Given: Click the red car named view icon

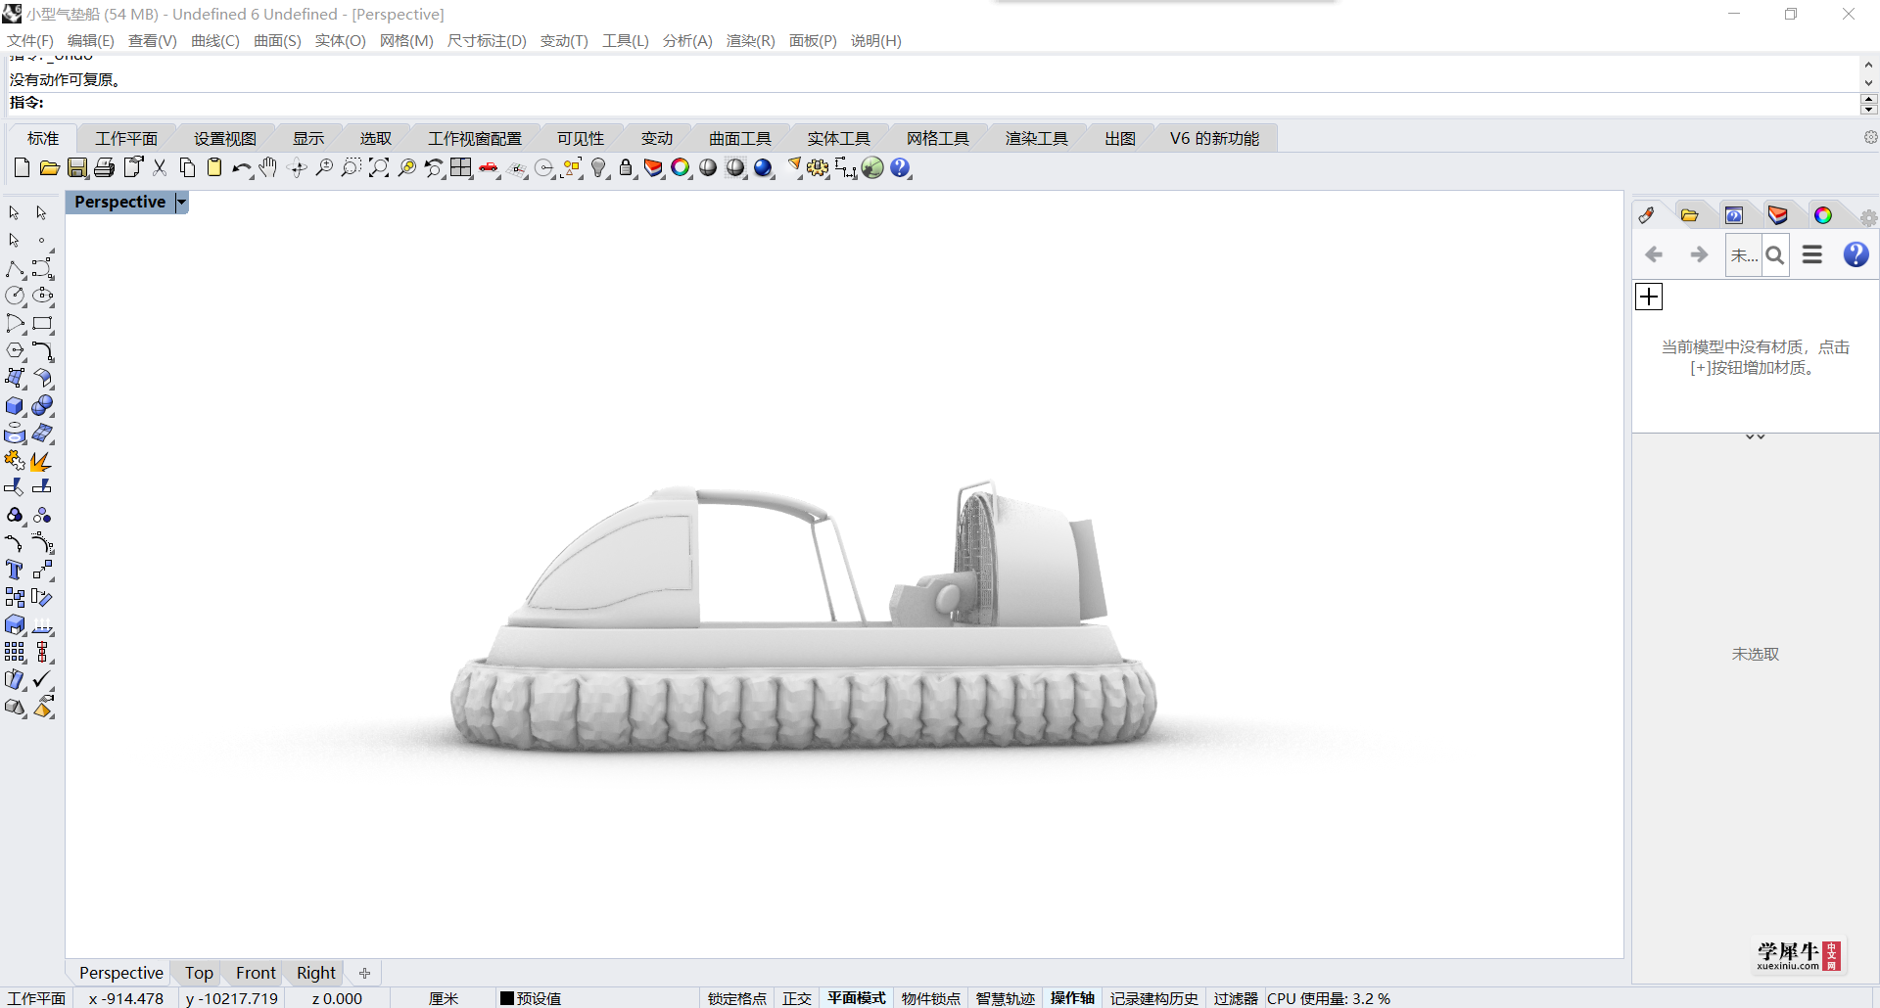Looking at the screenshot, I should (489, 168).
